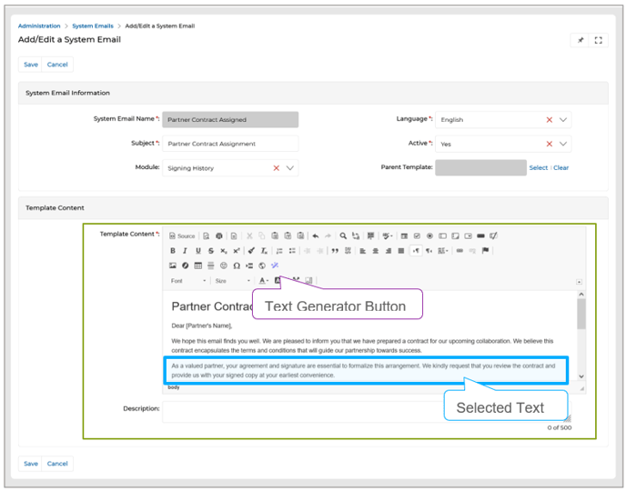Click the bottom Cancel button
The height and width of the screenshot is (491, 626).
click(57, 464)
